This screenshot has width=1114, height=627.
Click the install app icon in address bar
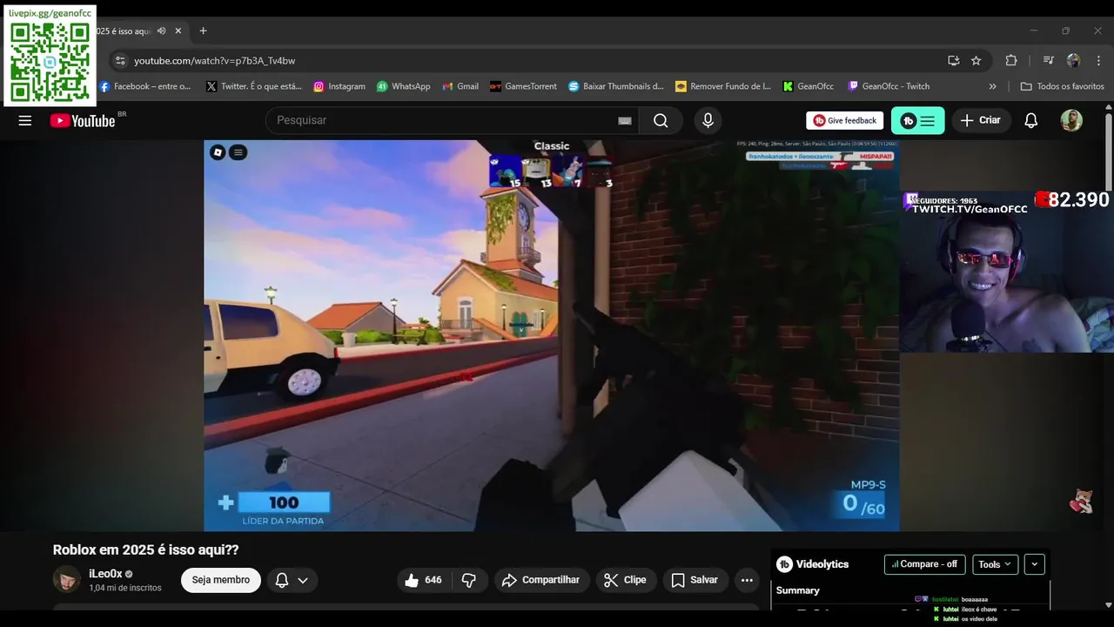click(x=953, y=61)
